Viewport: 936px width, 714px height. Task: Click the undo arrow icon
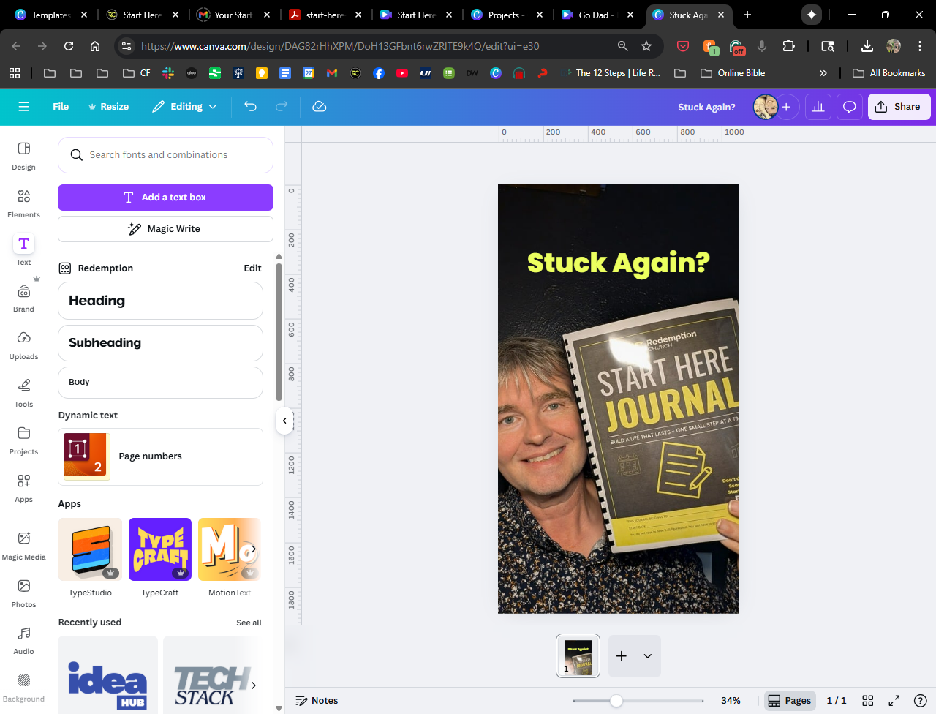250,107
